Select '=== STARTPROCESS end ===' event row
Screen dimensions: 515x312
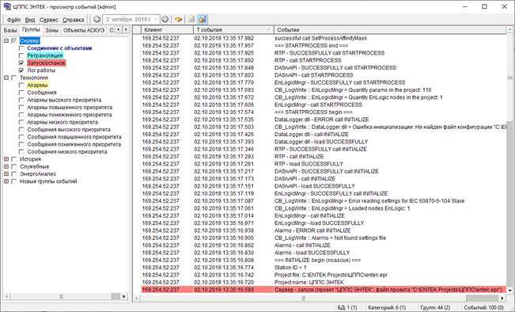pos(324,45)
